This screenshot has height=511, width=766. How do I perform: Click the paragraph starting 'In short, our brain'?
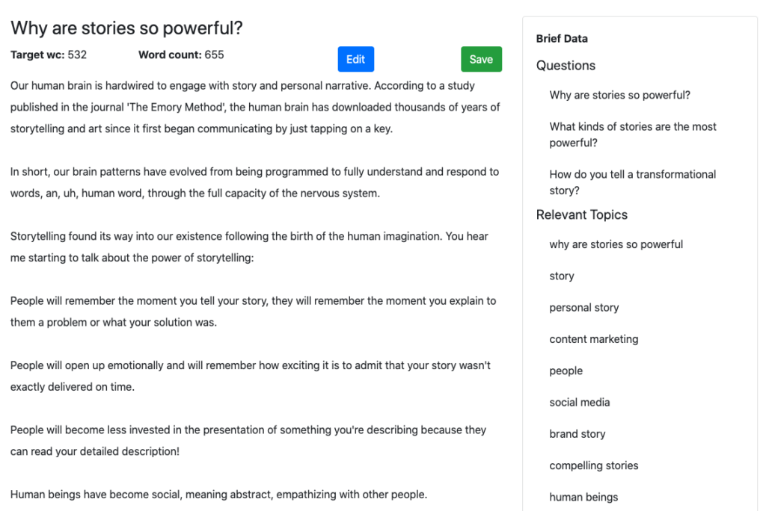pyautogui.click(x=254, y=182)
